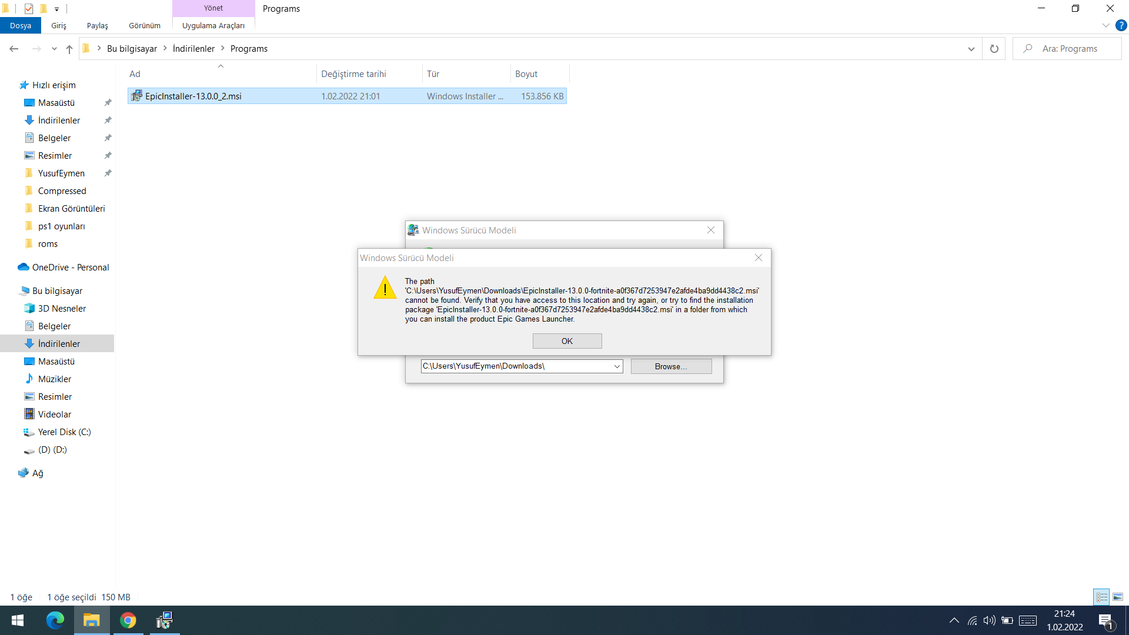Expand the address bar history chevron
The width and height of the screenshot is (1129, 635).
click(971, 49)
